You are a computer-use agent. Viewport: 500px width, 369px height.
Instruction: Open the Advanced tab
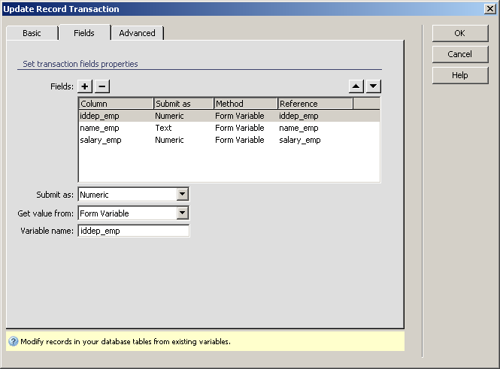(x=137, y=33)
